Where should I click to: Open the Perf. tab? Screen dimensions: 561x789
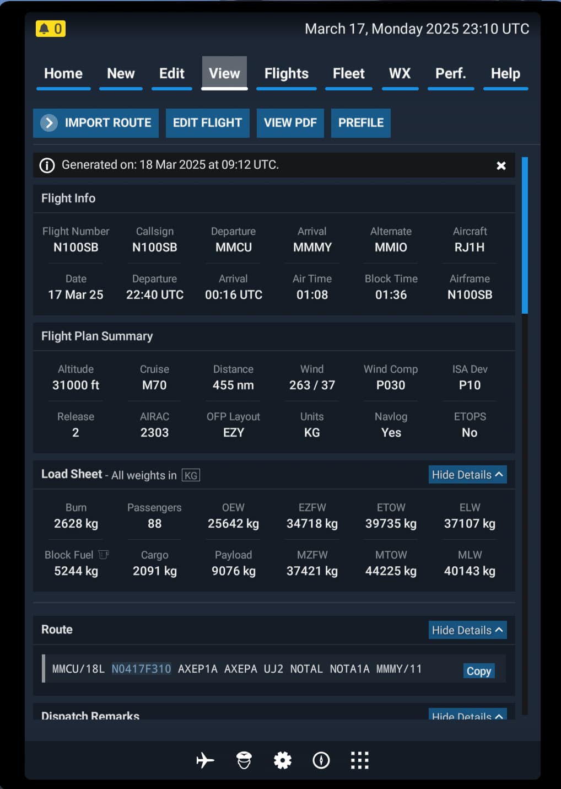click(451, 74)
